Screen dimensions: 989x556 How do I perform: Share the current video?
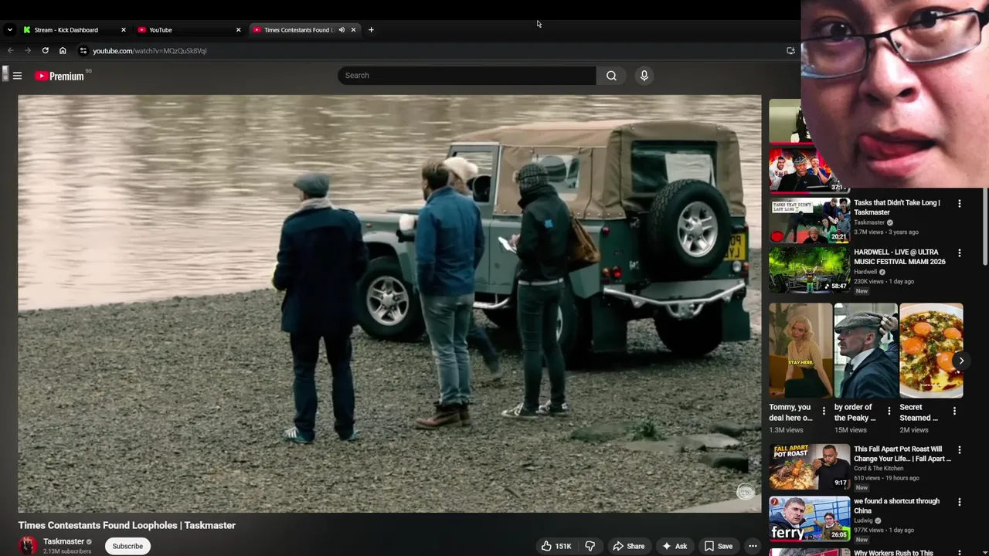[x=629, y=546]
